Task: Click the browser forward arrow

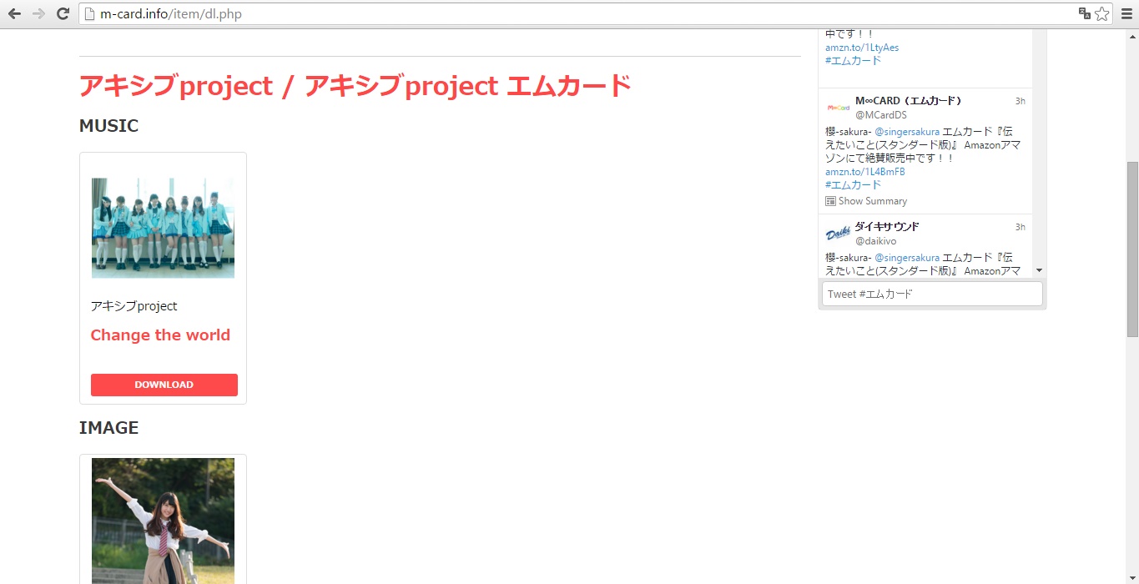Action: pos(38,13)
